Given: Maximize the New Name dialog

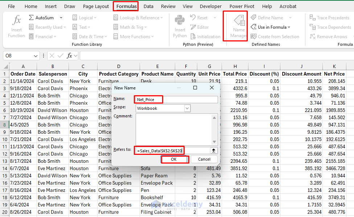Looking at the screenshot, I should tap(195, 88).
